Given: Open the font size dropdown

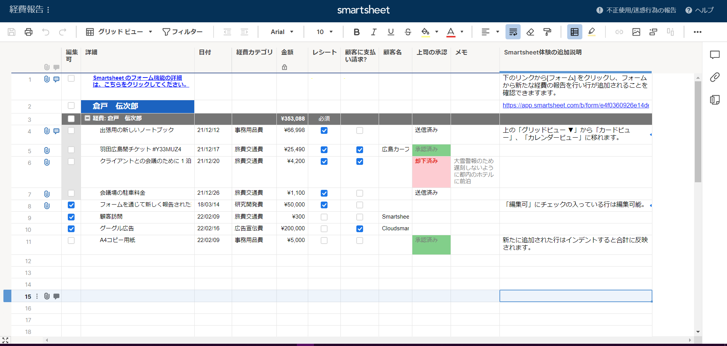Looking at the screenshot, I should [324, 32].
